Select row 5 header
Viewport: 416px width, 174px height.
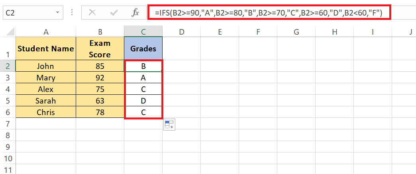click(x=8, y=100)
